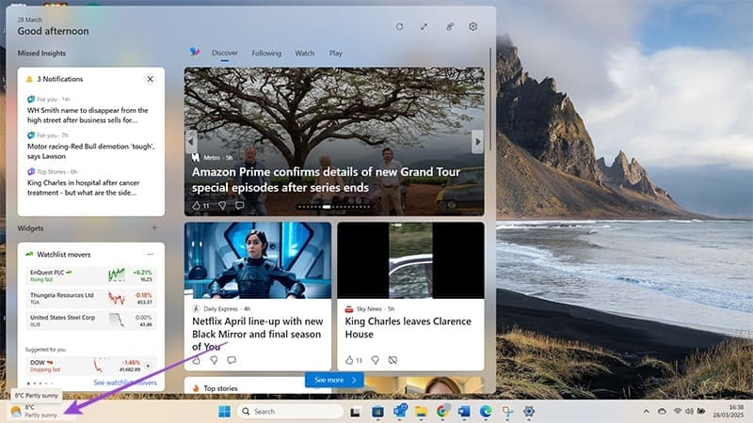Open Red Bull demotion 'tough' notification
This screenshot has height=423, width=753.
(x=90, y=151)
